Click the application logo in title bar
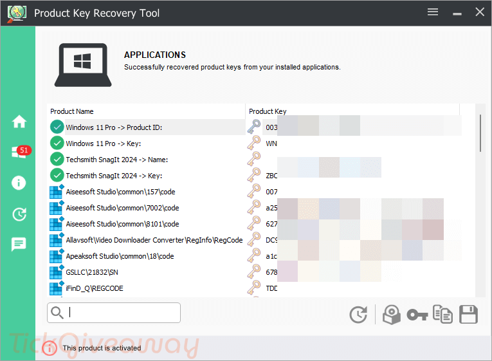Screen dimensions: 492x361 [17, 13]
